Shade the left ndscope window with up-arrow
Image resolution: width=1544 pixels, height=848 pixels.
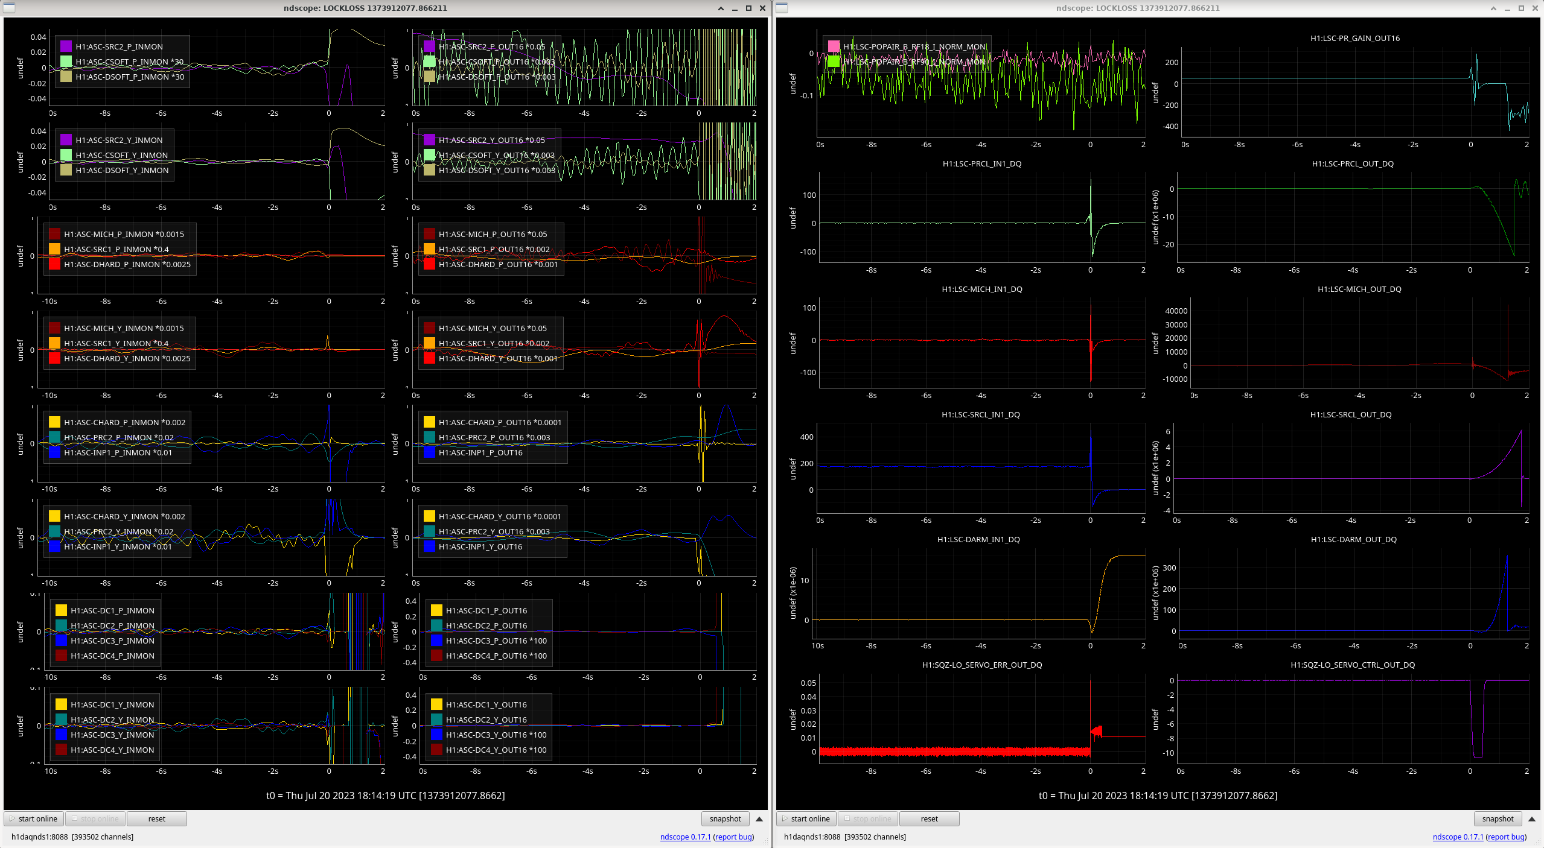coord(721,8)
